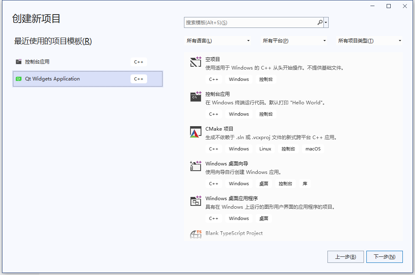Click the 控制台 tag under 空项目
Screen dimensions: 415x275
(266, 79)
